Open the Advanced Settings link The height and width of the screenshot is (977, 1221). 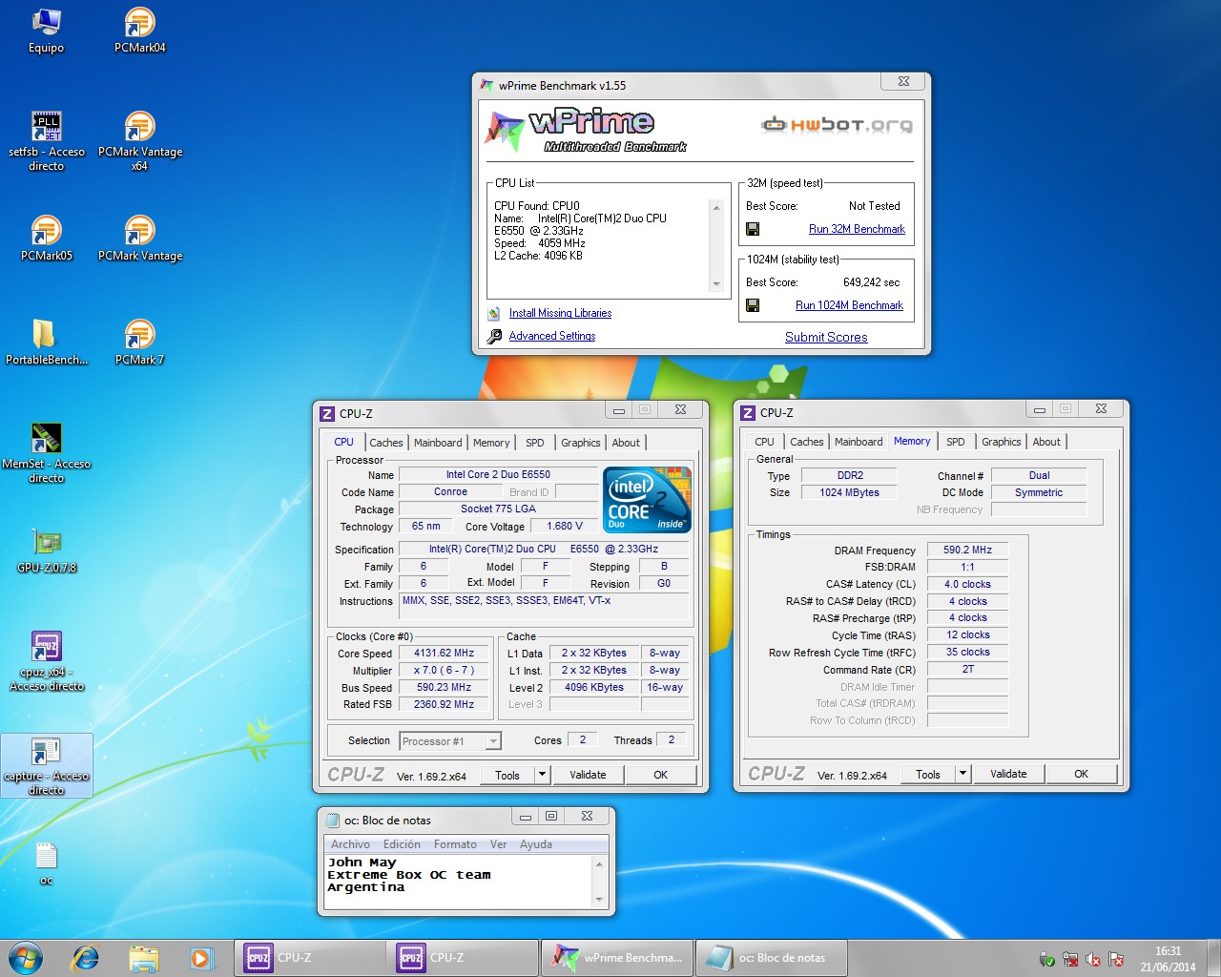point(552,336)
